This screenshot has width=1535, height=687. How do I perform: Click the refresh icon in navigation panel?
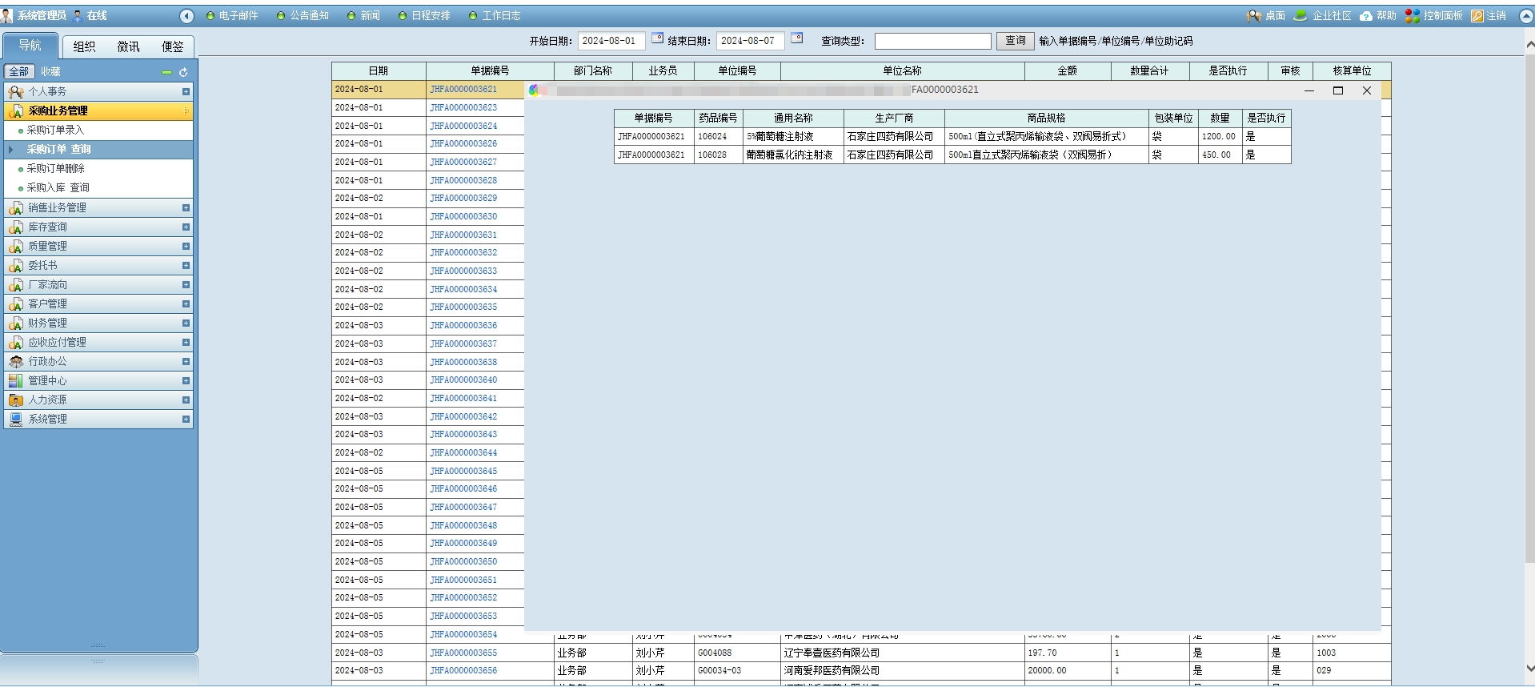coord(183,72)
